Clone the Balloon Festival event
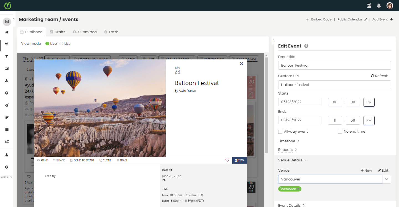Image resolution: width=399 pixels, height=207 pixels. click(x=105, y=160)
